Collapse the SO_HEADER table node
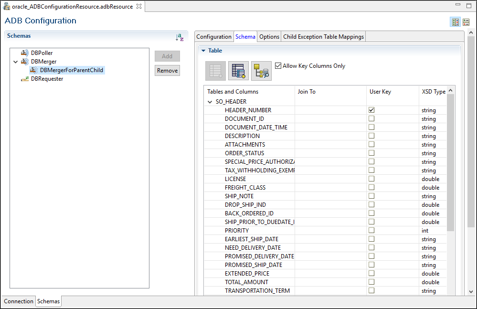 [210, 102]
